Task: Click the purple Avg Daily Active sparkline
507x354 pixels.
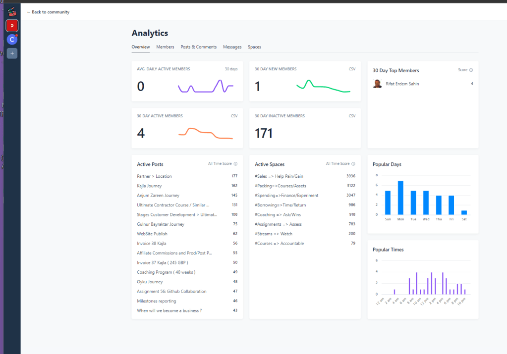Action: 206,86
